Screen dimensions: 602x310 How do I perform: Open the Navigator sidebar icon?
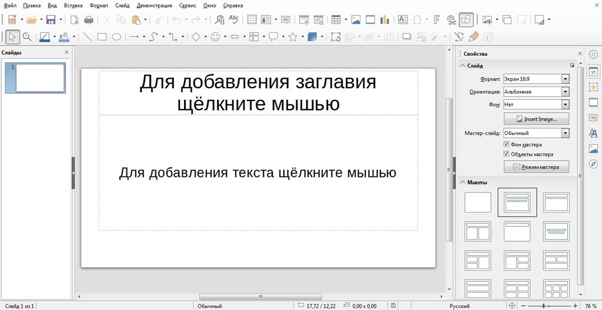(593, 164)
